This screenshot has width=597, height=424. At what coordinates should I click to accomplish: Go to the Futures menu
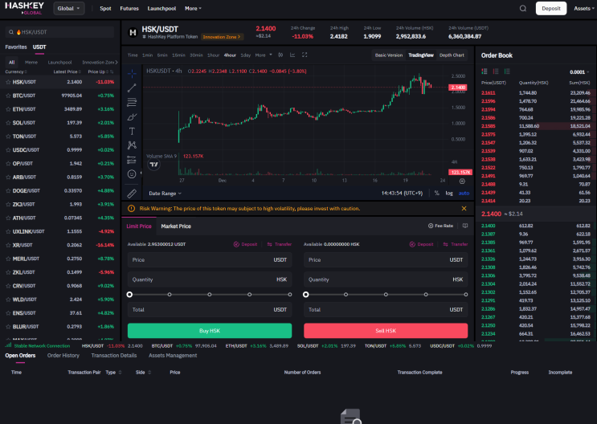(129, 8)
